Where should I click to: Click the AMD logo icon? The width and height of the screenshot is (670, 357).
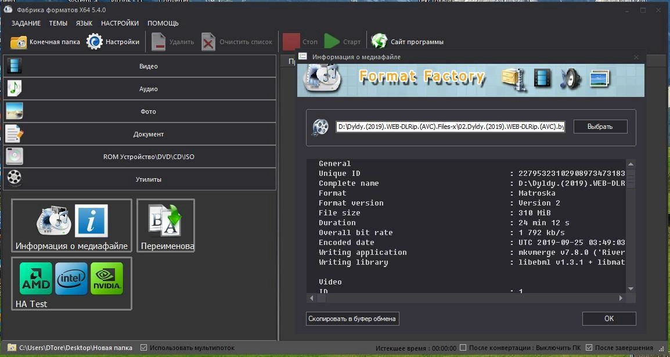36,279
